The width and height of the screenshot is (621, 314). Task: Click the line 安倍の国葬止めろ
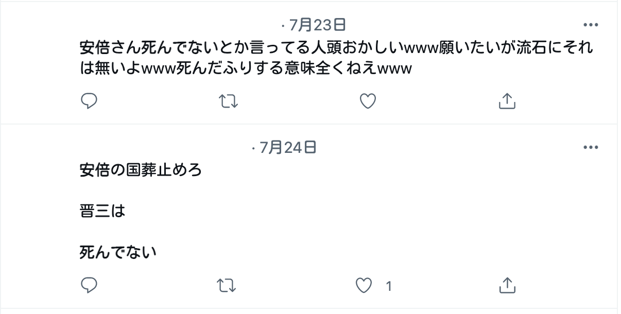tap(141, 170)
